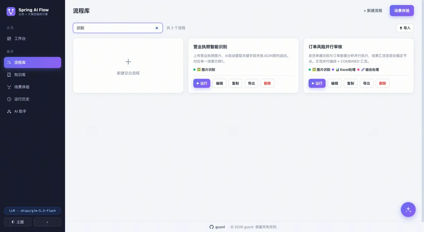
Task: Copy the 营业执照智能识别 flow
Action: 235,83
